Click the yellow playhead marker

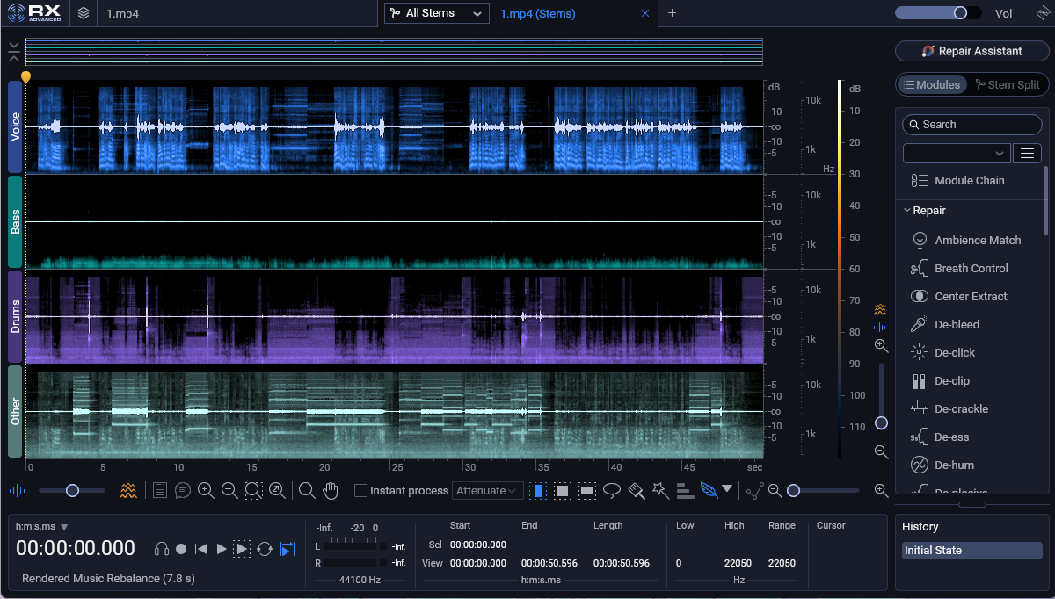(25, 77)
